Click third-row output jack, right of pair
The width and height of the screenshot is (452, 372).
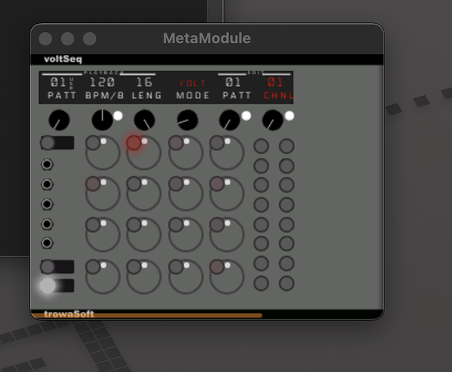[286, 185]
